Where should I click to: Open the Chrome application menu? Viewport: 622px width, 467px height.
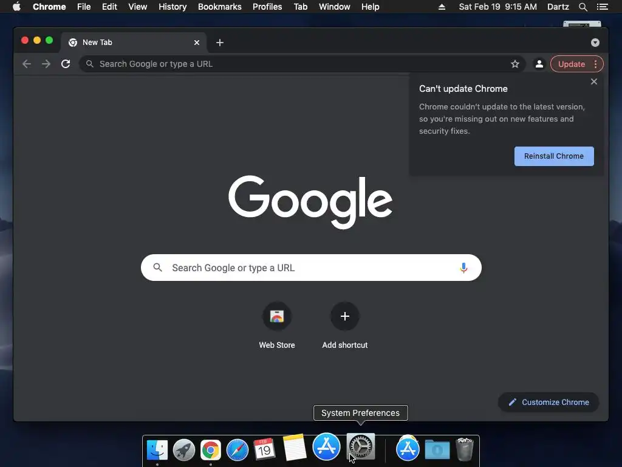49,7
